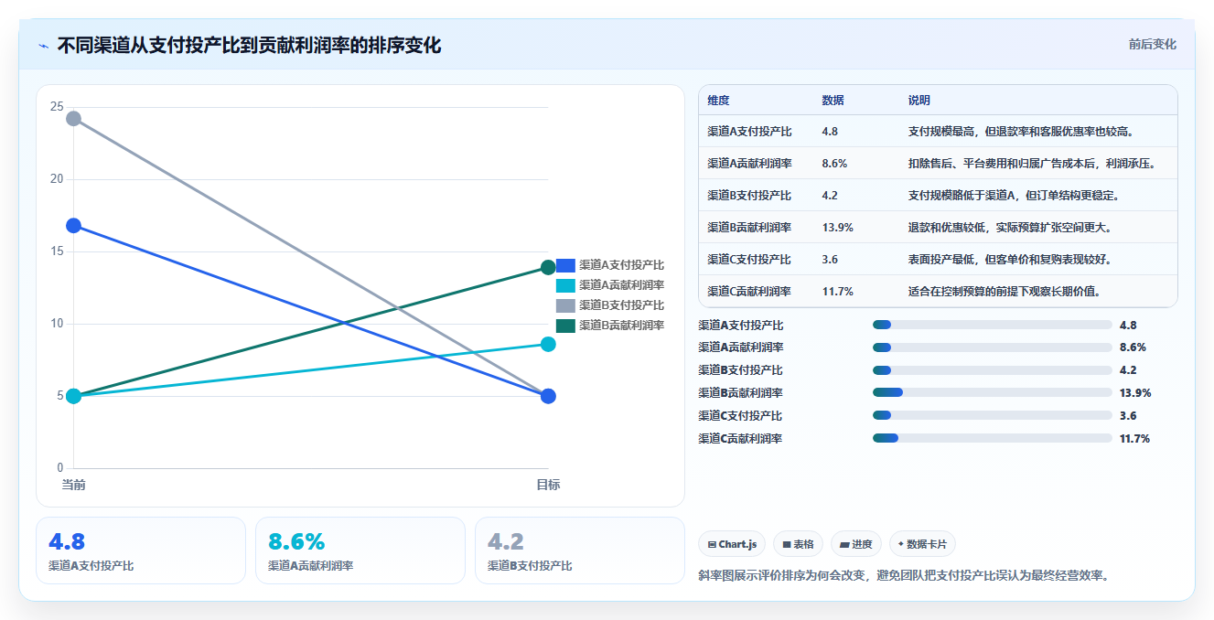Open the 4.8 渠道A支付投产比 data card
The width and height of the screenshot is (1214, 620).
(141, 551)
